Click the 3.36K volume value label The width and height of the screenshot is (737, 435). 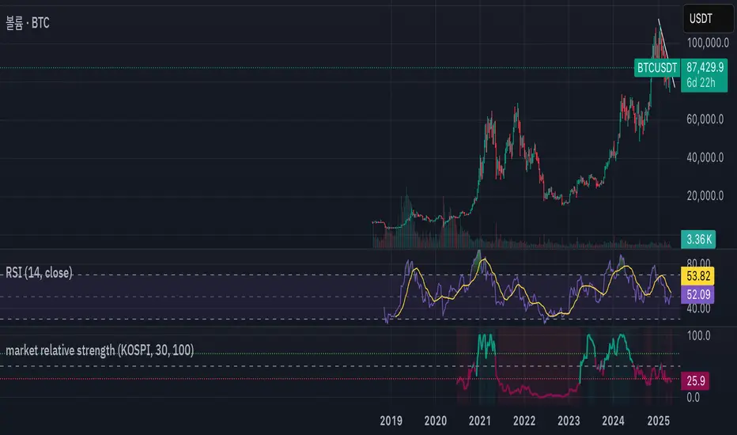(x=698, y=240)
